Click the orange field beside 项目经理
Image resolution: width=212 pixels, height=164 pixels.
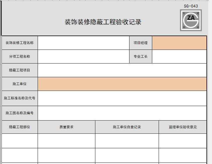(179, 43)
